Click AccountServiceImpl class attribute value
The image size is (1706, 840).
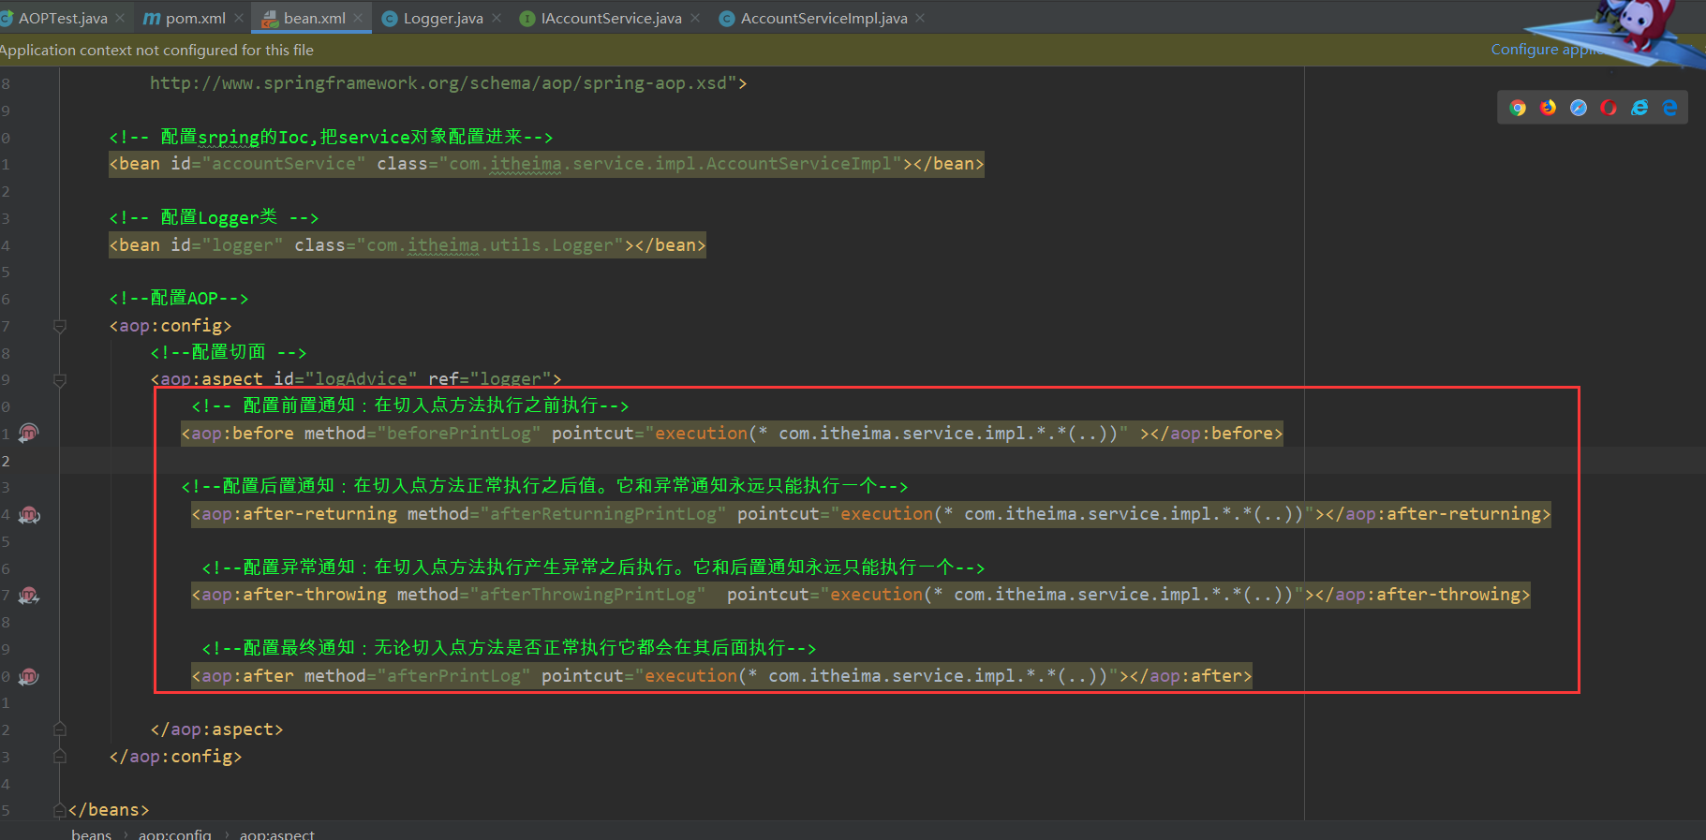tap(670, 164)
